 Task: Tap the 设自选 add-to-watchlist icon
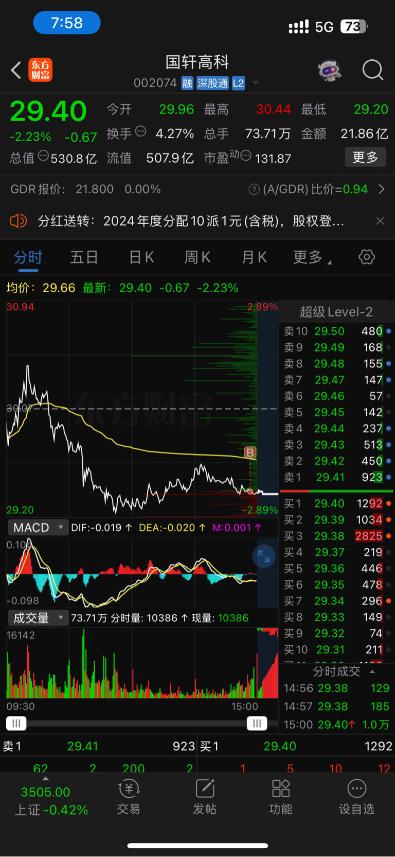click(356, 797)
